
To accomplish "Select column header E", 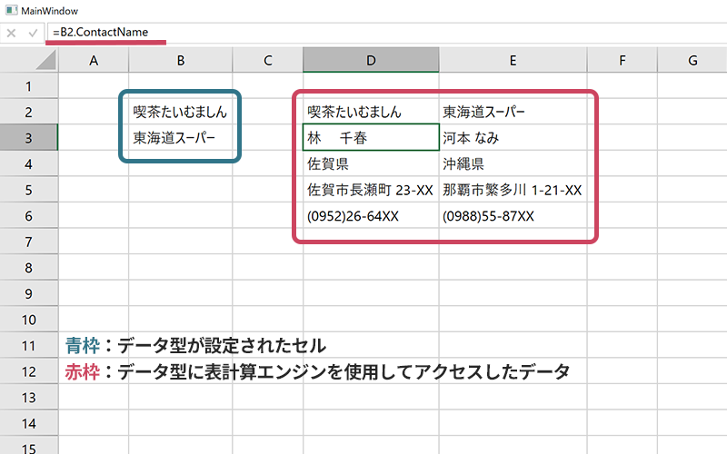I will pos(513,60).
